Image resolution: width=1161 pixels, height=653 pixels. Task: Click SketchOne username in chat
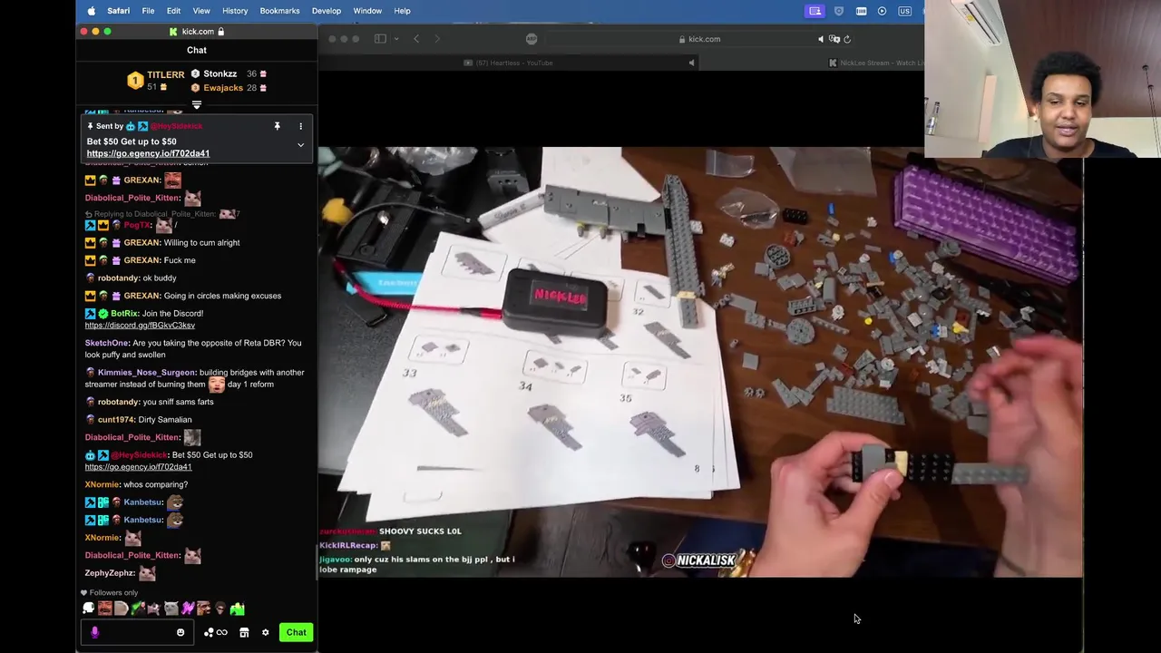click(107, 343)
